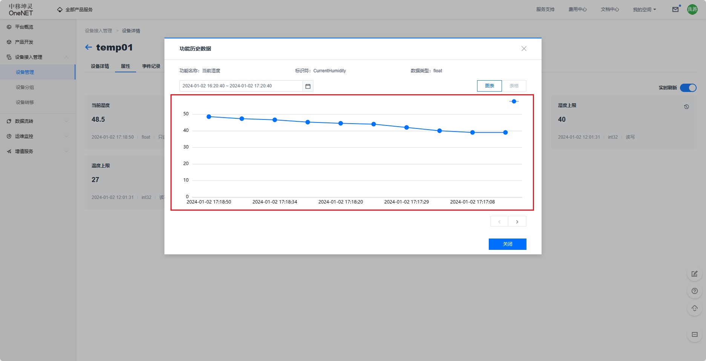Switch to 表格 table view
Viewport: 706px width, 361px height.
514,86
